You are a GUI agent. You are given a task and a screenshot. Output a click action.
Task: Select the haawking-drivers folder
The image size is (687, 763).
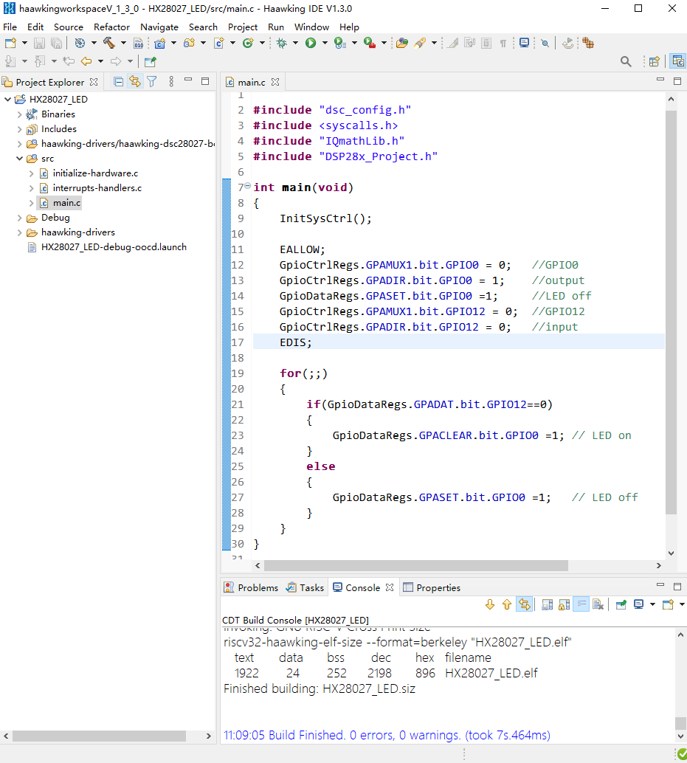point(77,232)
